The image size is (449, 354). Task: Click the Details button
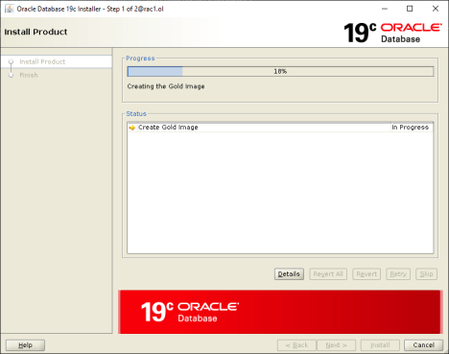click(289, 274)
